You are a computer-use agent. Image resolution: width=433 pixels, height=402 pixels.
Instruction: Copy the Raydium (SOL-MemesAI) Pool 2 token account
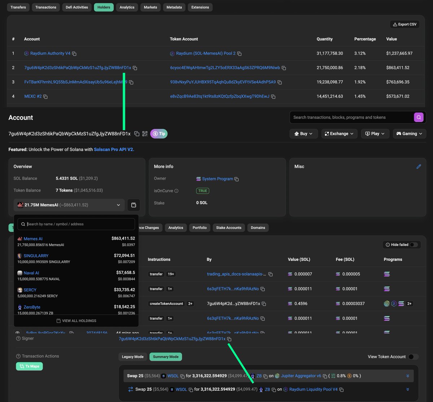pos(239,54)
